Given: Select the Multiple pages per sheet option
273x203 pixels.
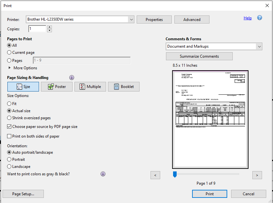Looking at the screenshot, I should (x=90, y=87).
